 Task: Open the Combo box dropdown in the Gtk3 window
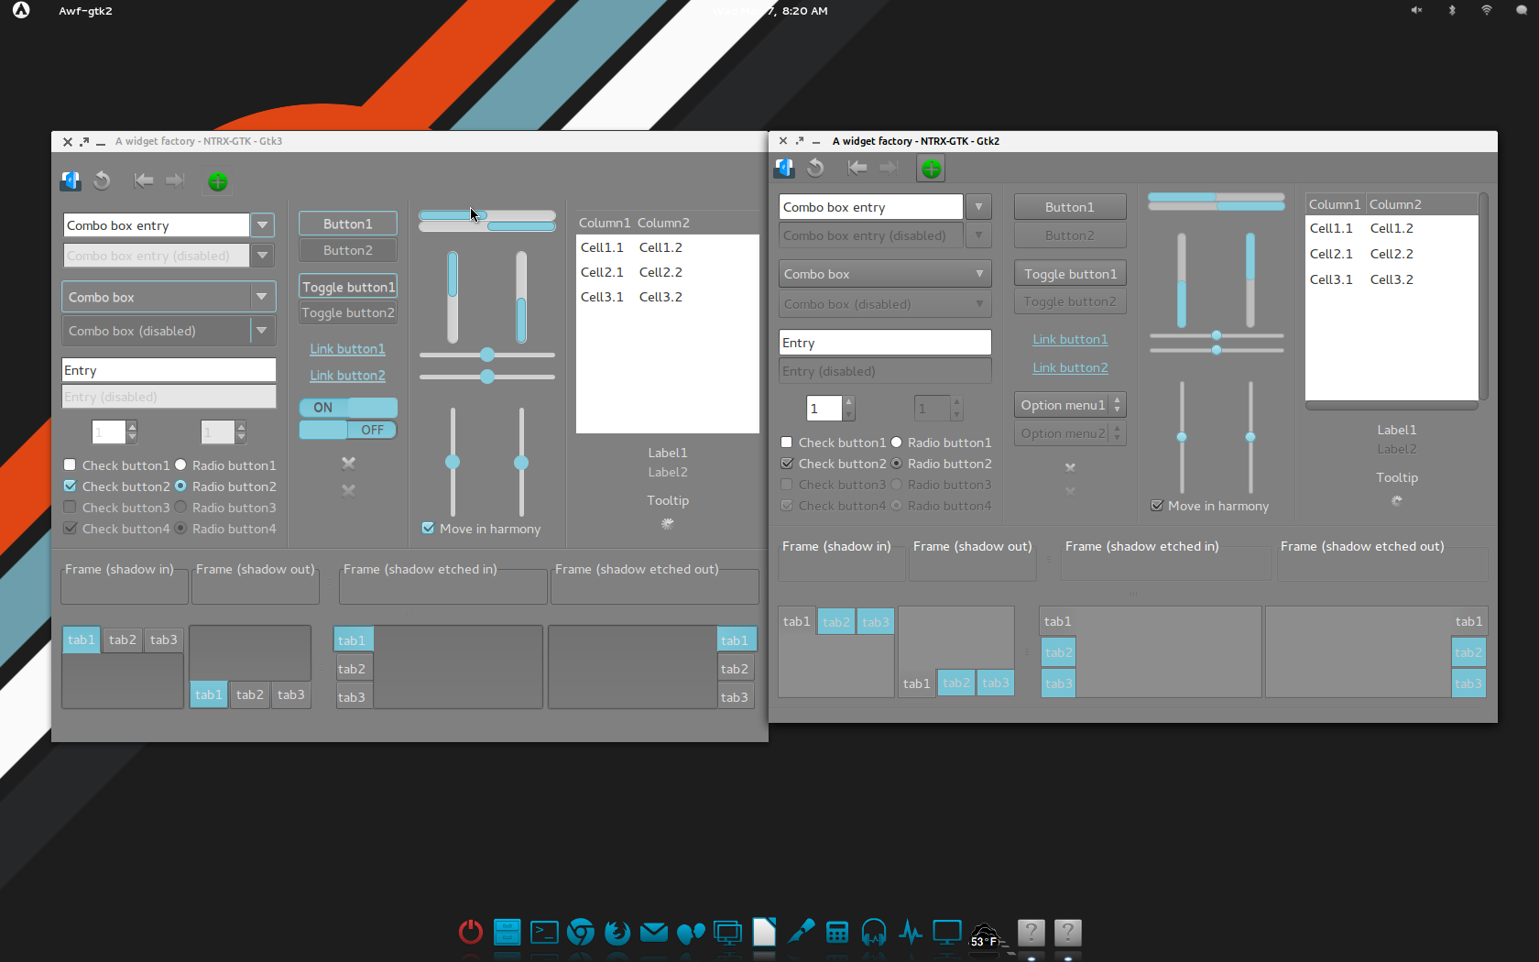[x=263, y=296]
